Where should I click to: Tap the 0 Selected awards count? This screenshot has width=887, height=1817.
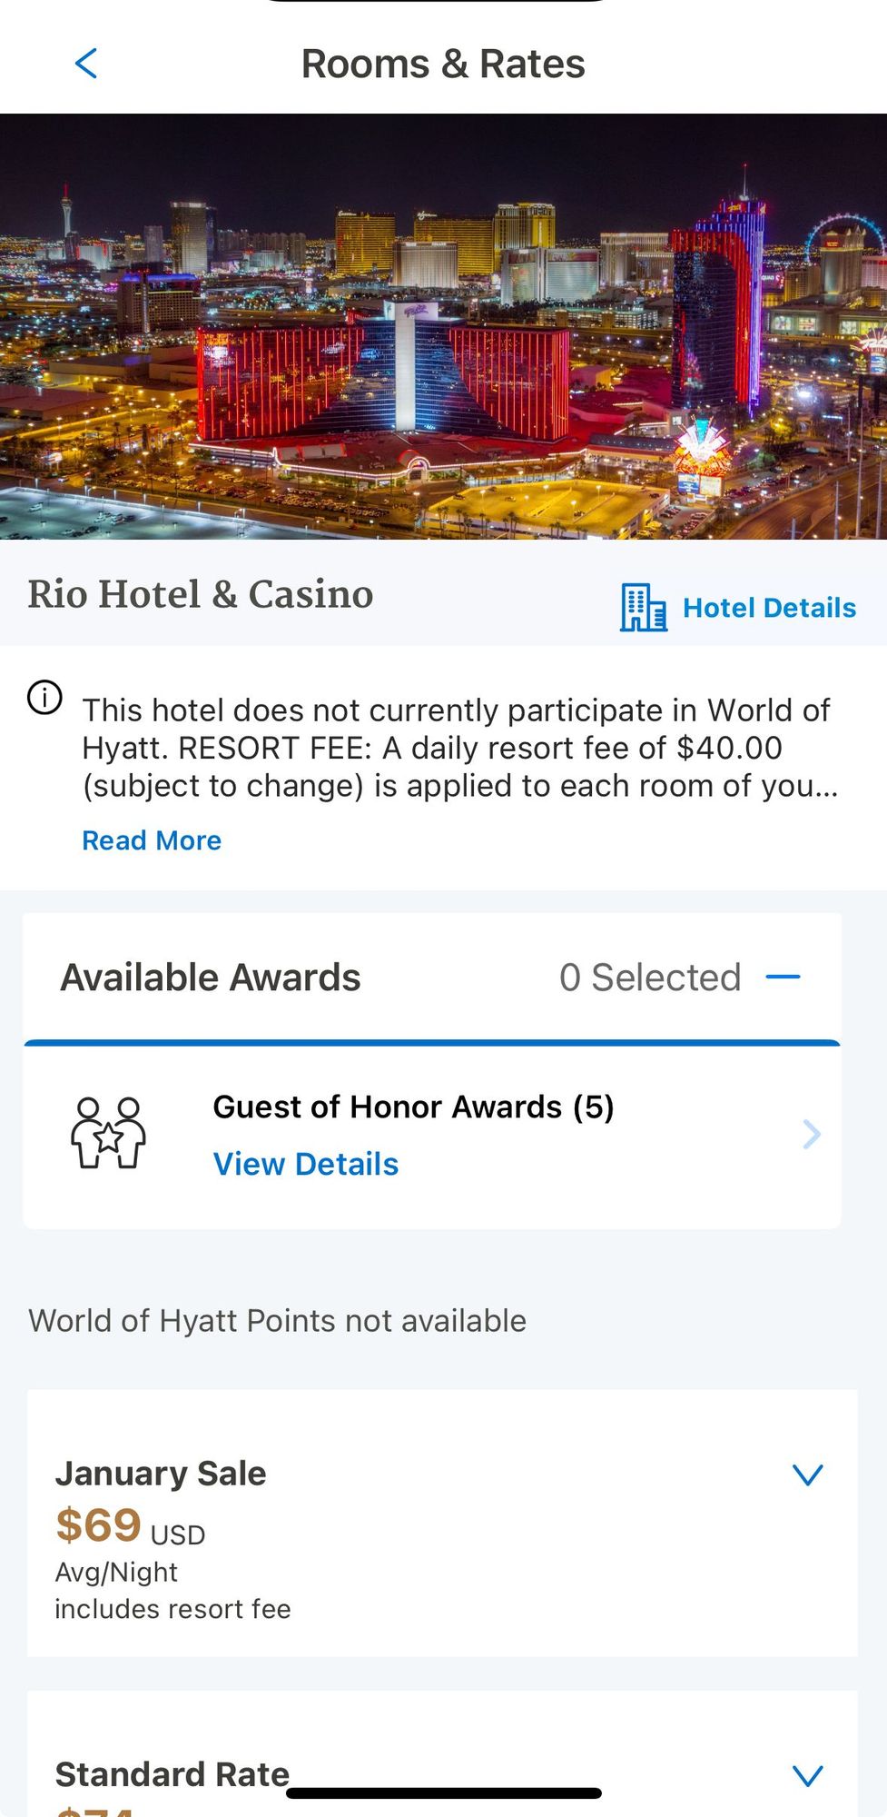coord(650,978)
